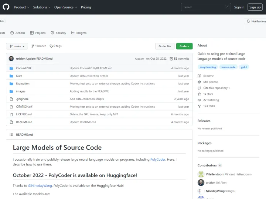Click the Evaluation folder icon
Screen dimensions: 266x199
11,84
